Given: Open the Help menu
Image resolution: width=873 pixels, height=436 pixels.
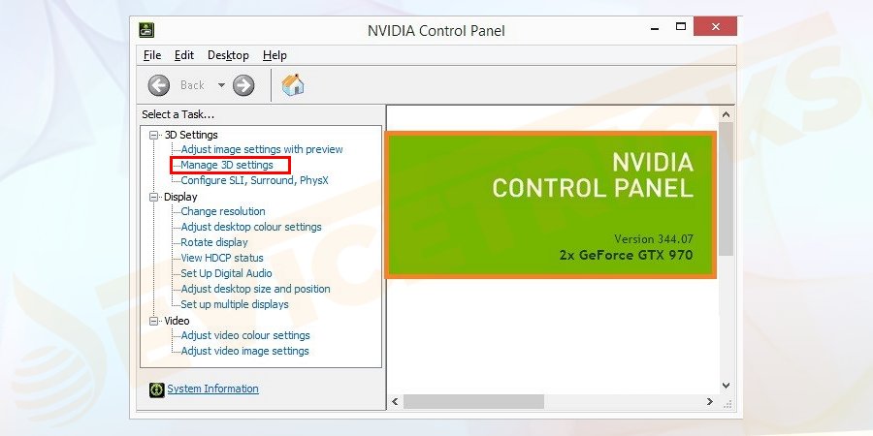Looking at the screenshot, I should pyautogui.click(x=275, y=55).
